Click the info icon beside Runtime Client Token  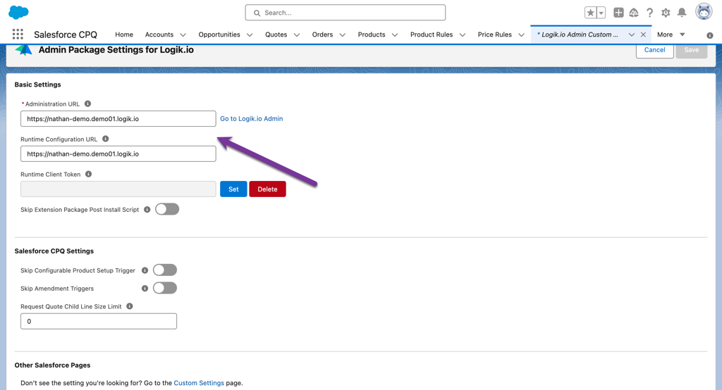(88, 175)
